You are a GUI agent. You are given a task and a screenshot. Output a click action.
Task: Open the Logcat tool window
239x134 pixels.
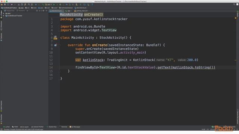click(x=24, y=127)
